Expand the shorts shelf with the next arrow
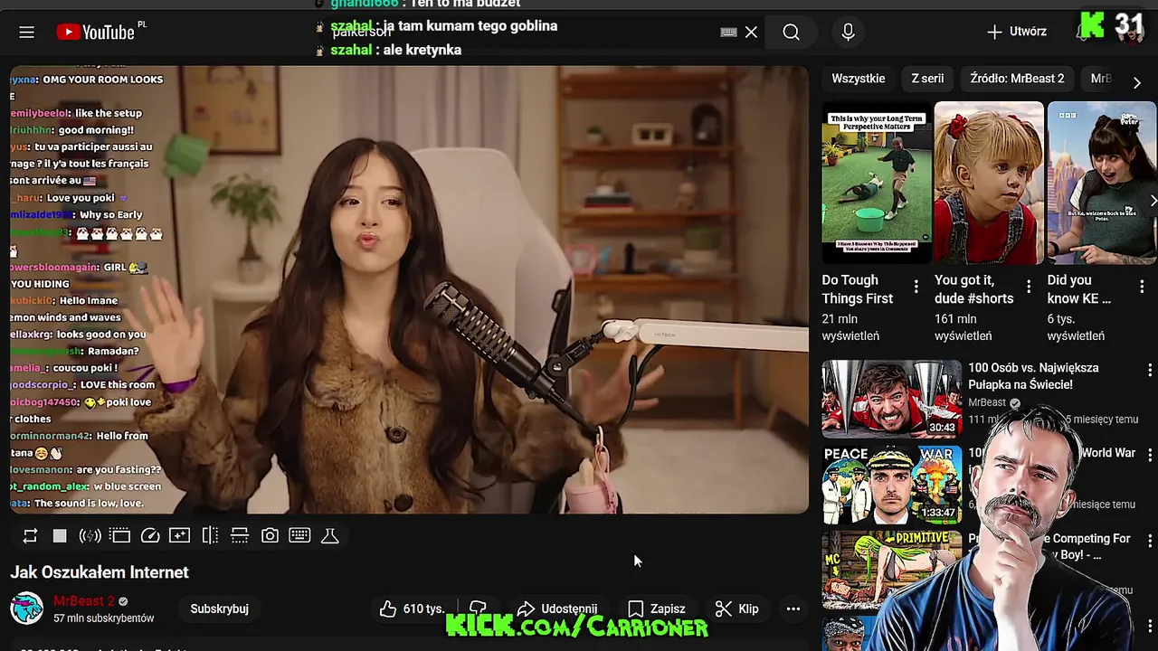The image size is (1158, 651). [1152, 200]
